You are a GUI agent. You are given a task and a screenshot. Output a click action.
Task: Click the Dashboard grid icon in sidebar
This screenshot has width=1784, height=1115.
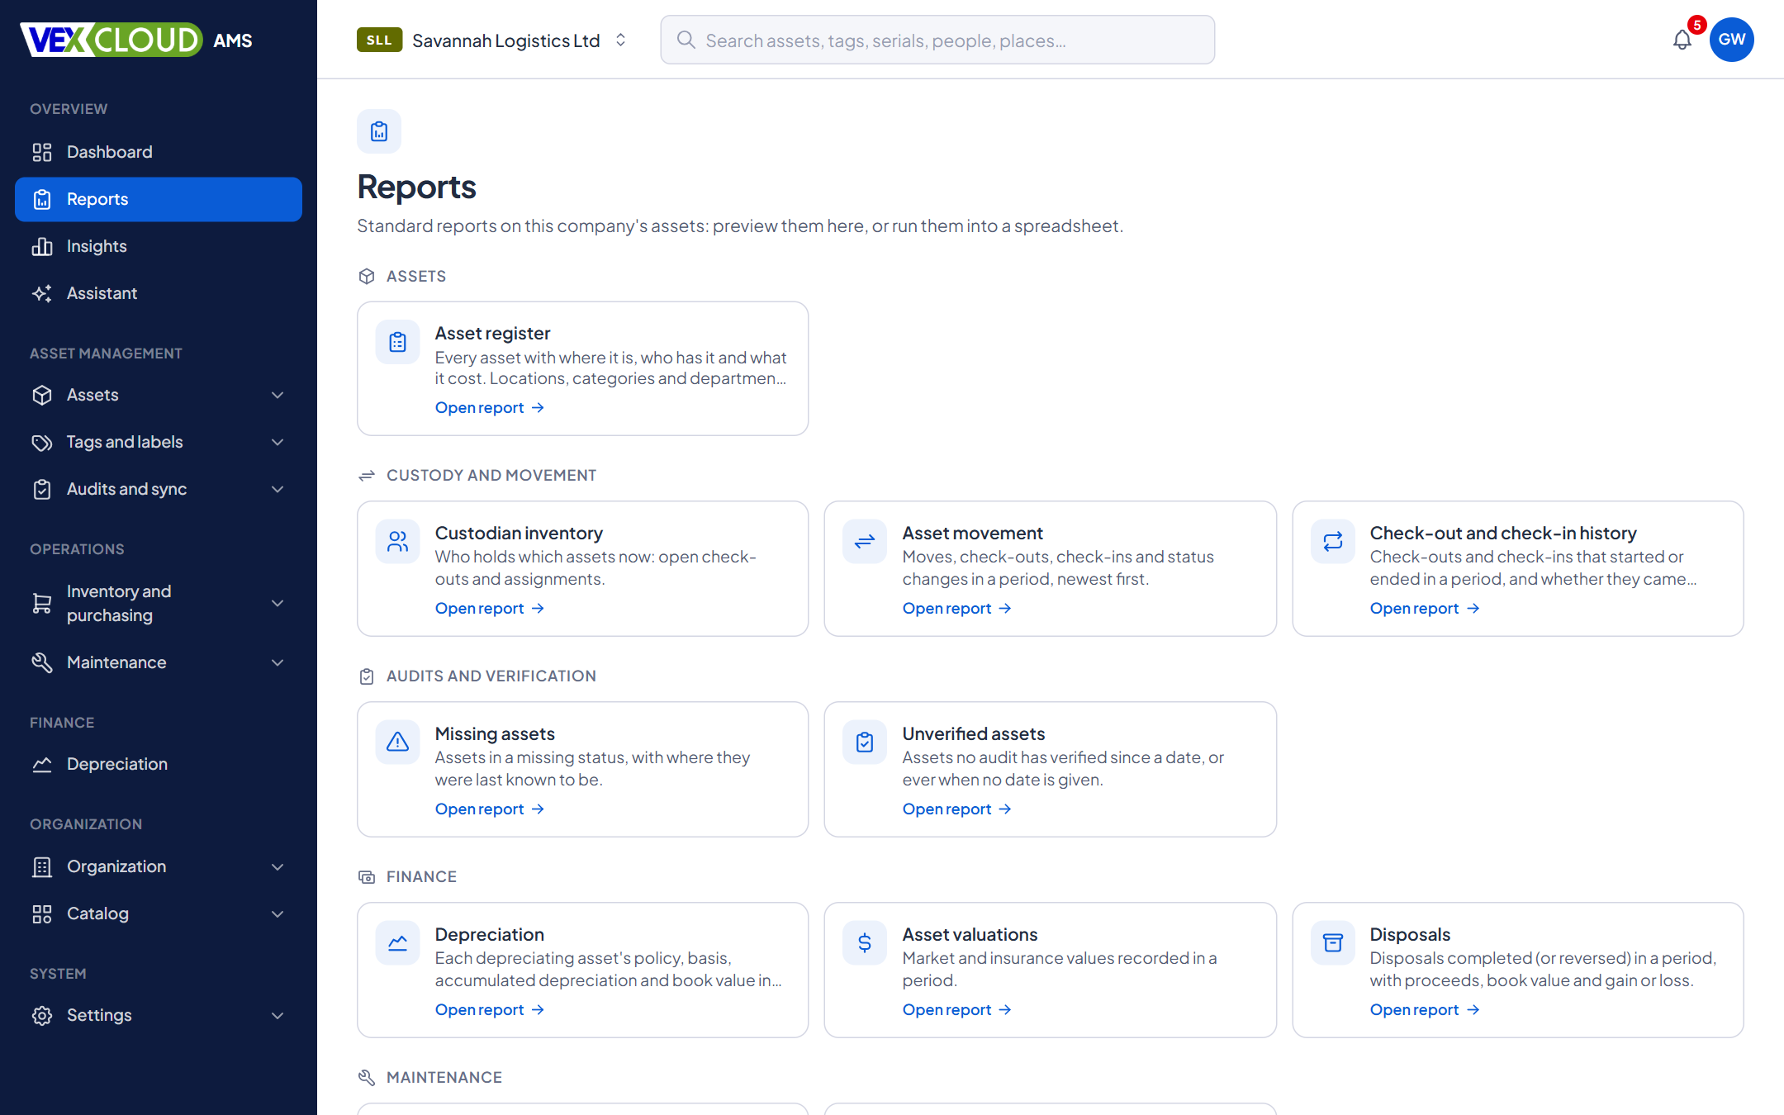42,152
